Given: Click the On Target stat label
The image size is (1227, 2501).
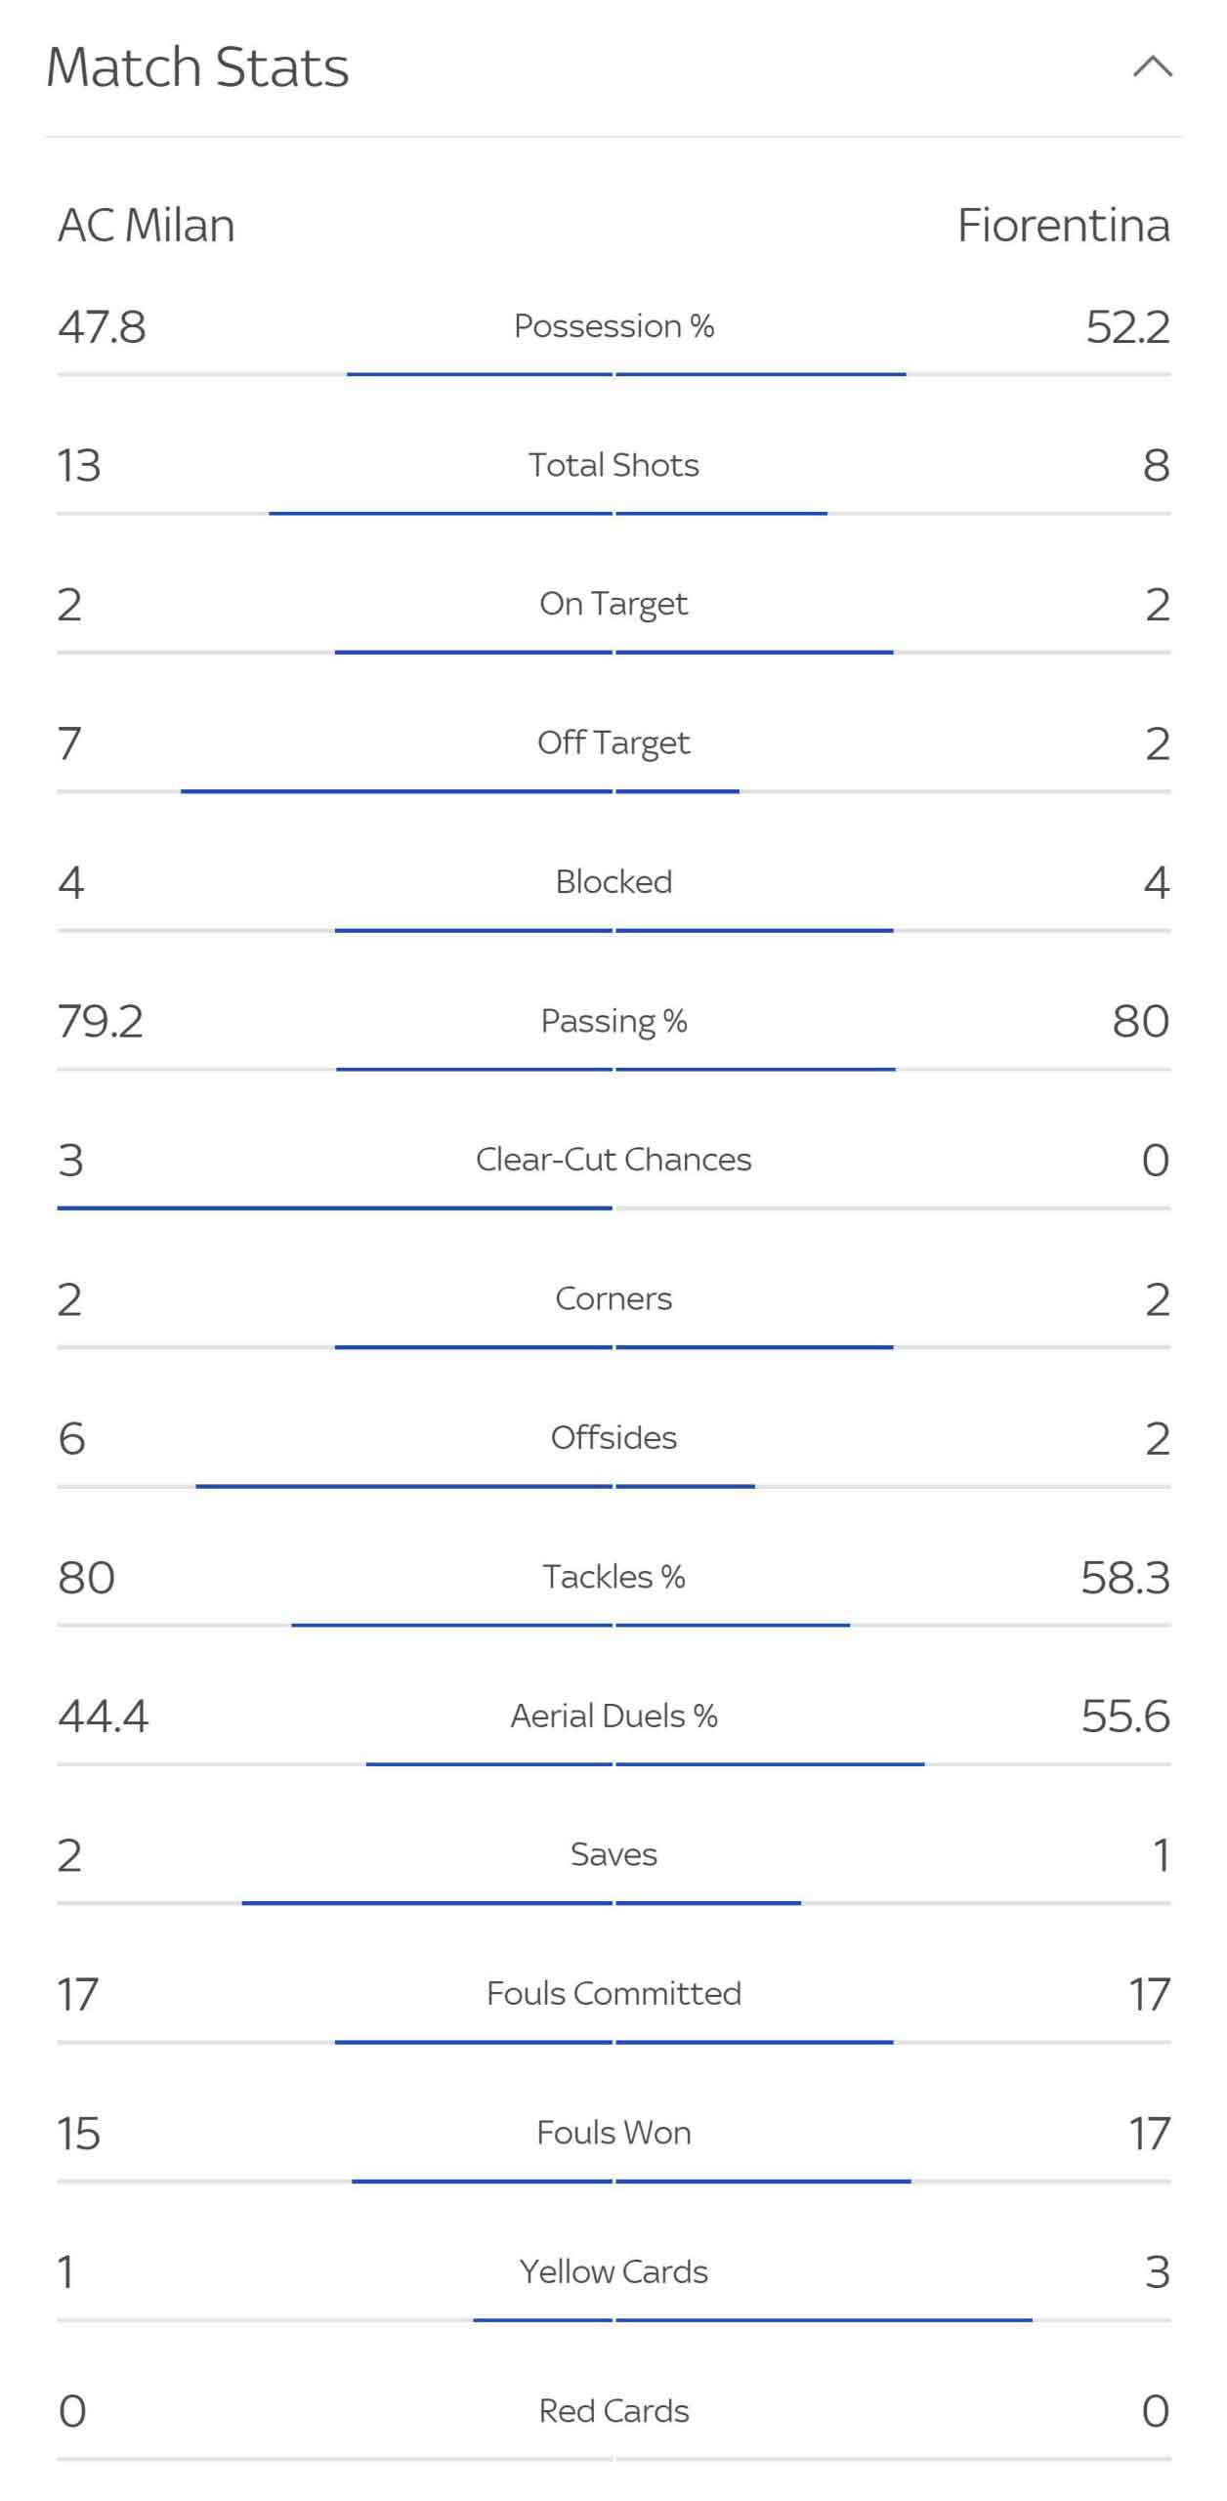Looking at the screenshot, I should 613,604.
